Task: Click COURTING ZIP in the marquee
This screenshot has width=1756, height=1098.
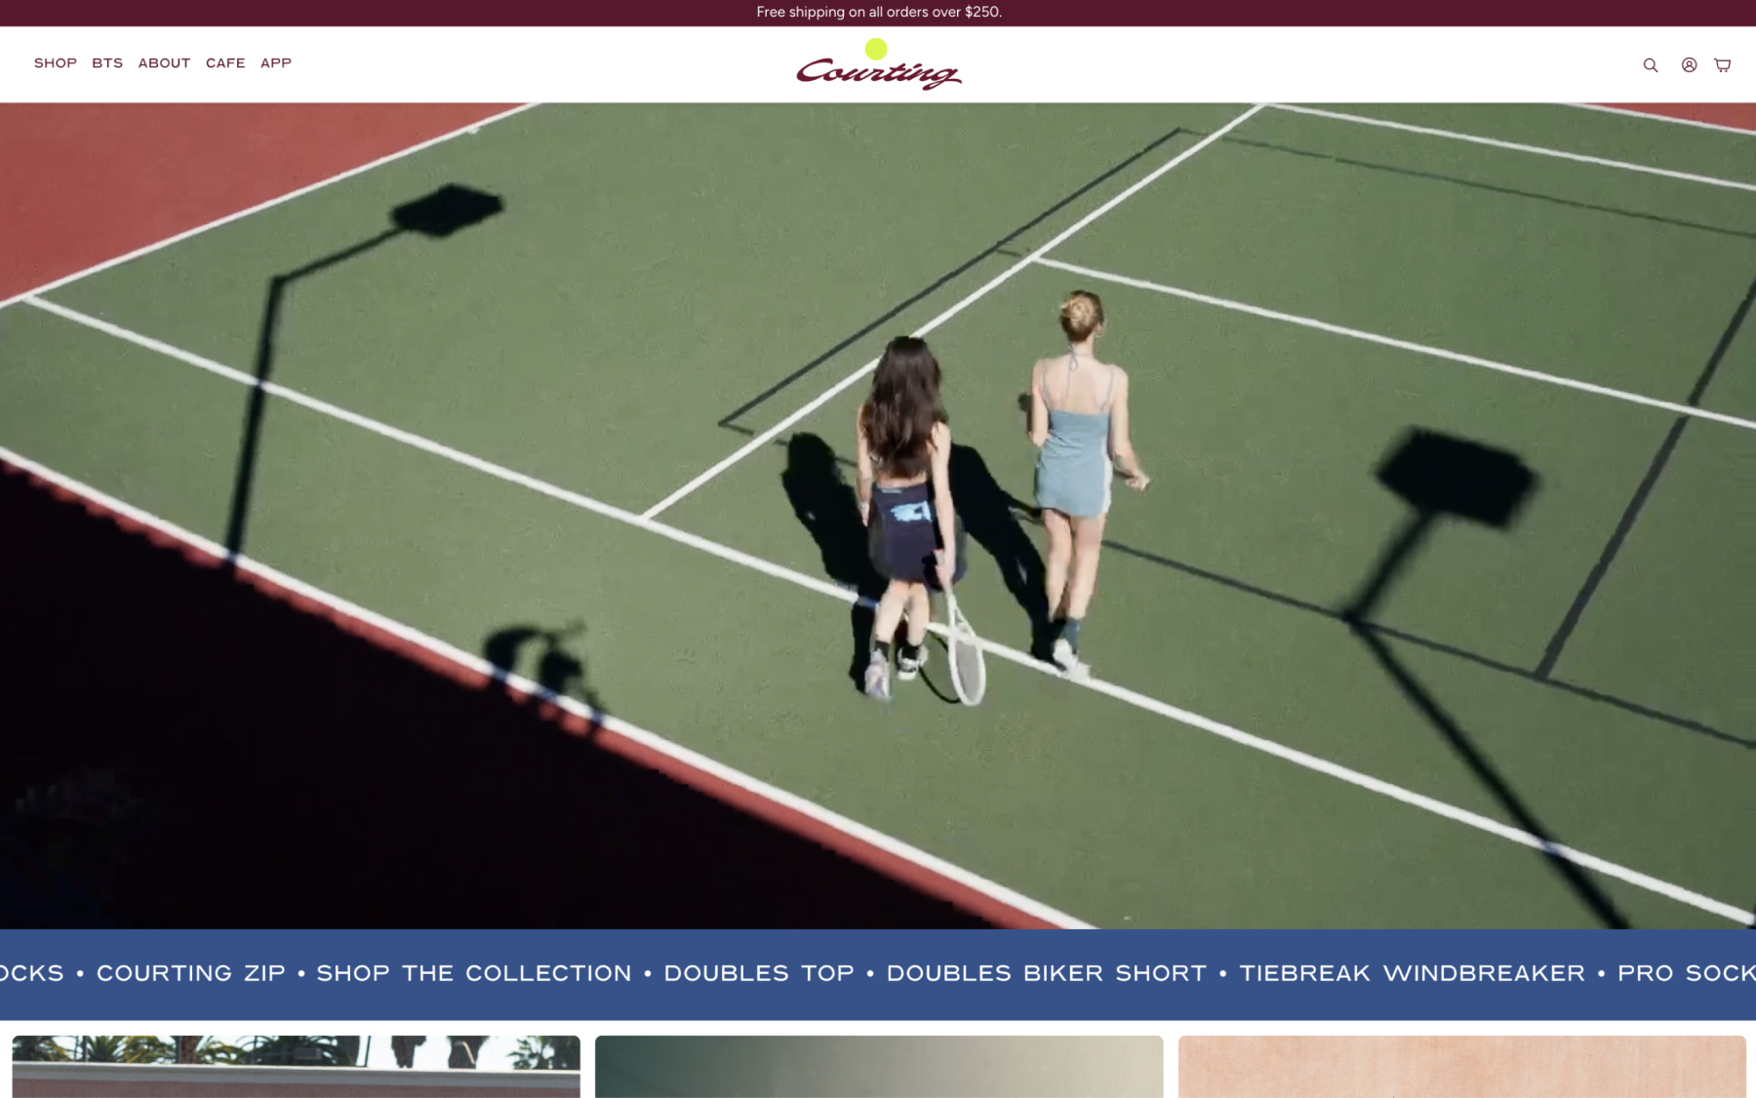Action: pyautogui.click(x=191, y=973)
